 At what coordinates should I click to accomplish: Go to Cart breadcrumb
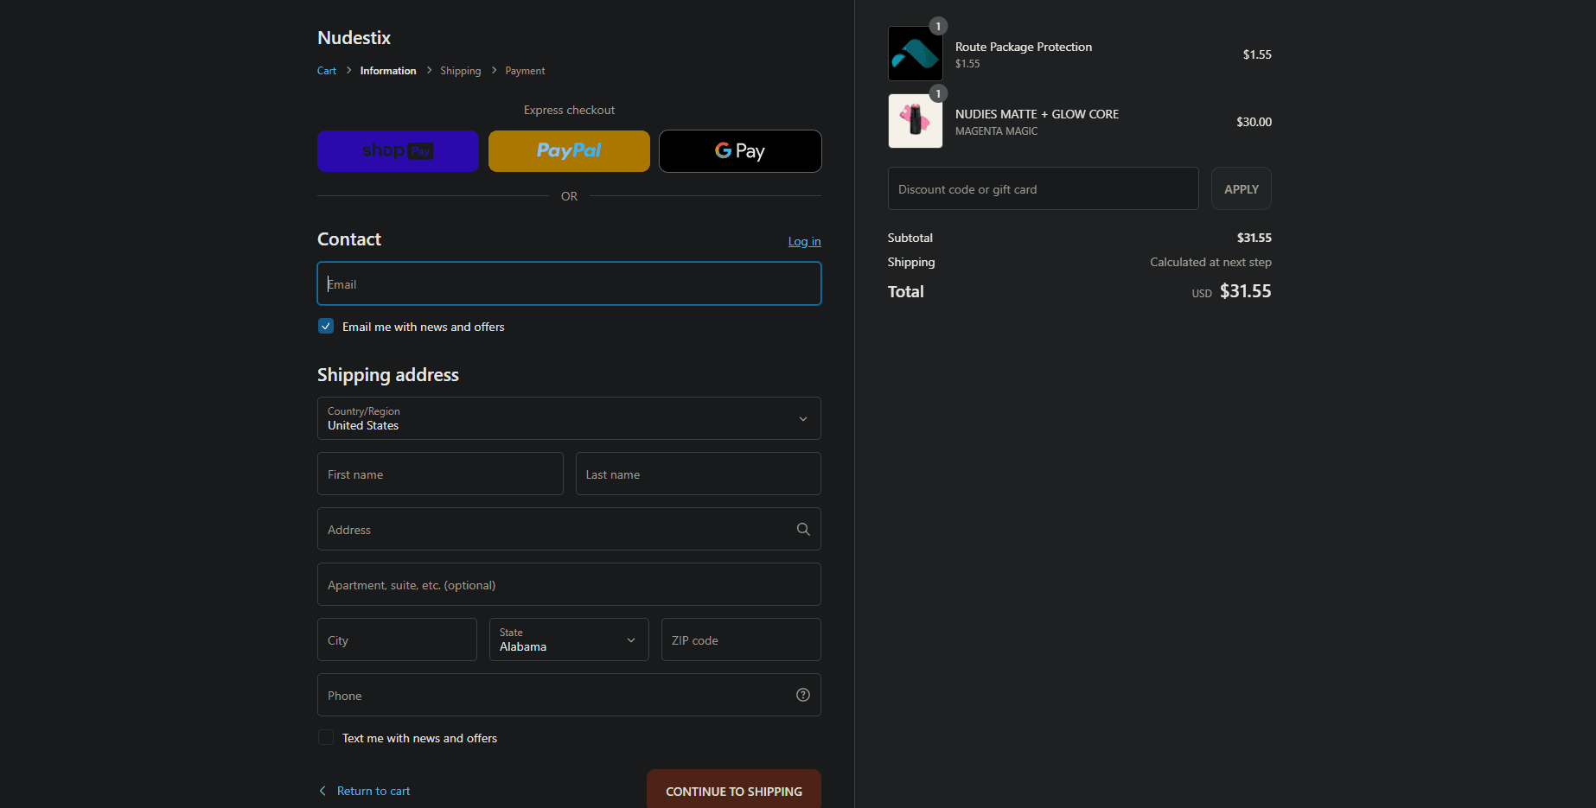(327, 71)
